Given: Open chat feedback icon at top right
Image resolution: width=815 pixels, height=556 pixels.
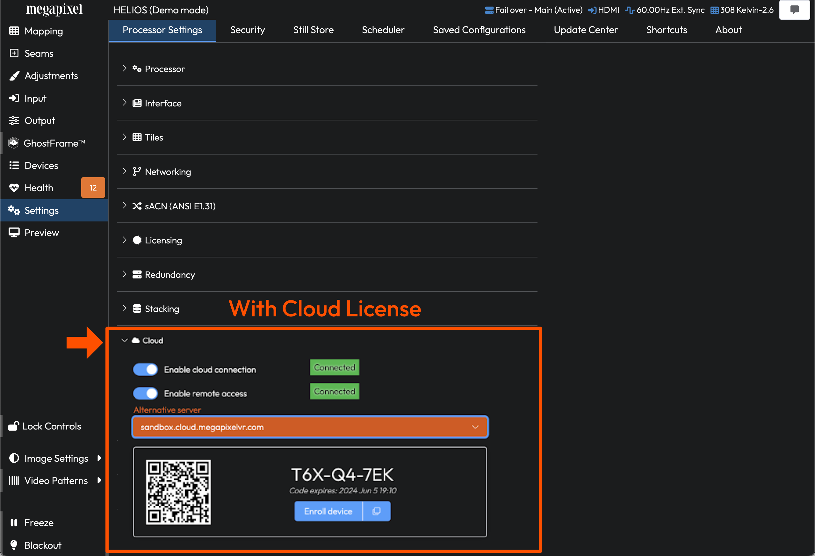Looking at the screenshot, I should (x=795, y=10).
